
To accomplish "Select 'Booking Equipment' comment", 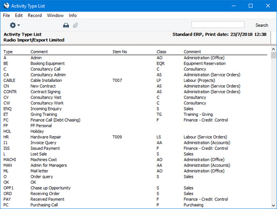I will [x=47, y=64].
